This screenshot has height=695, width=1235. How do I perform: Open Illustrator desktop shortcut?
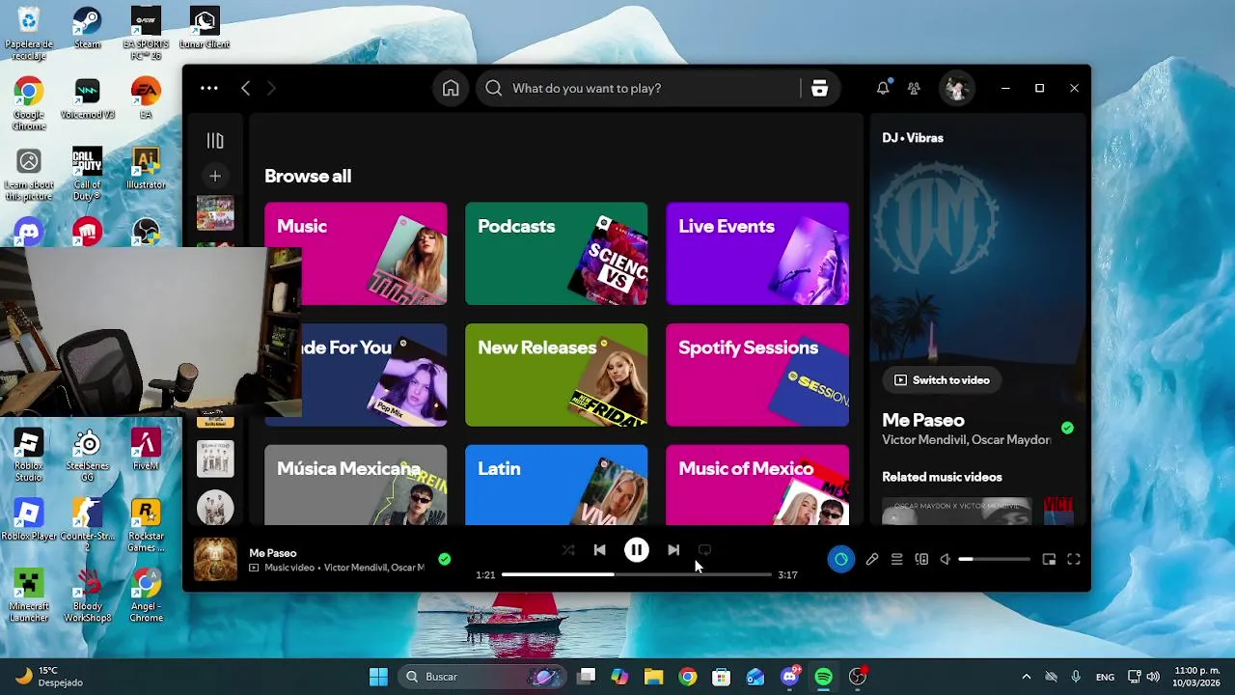[x=146, y=169]
